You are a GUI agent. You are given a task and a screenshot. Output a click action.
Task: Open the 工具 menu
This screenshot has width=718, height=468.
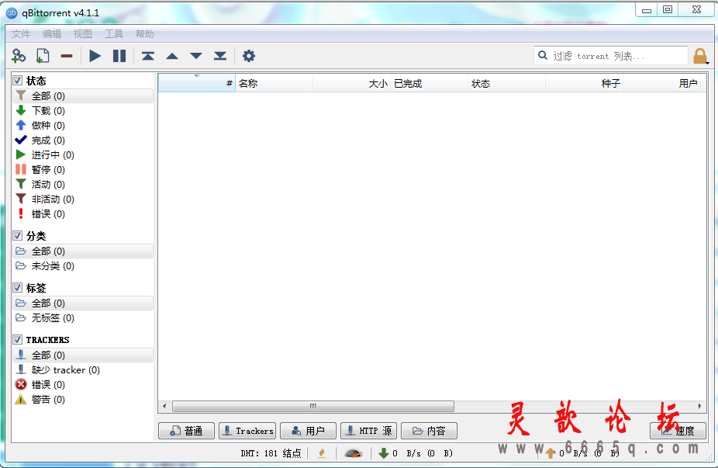[x=113, y=34]
